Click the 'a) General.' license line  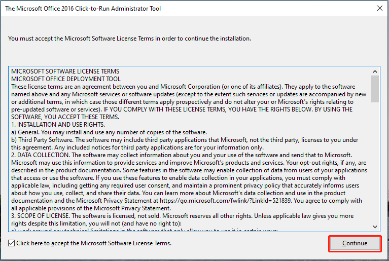click(x=109, y=132)
